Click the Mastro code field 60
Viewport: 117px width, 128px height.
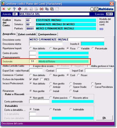(28, 20)
